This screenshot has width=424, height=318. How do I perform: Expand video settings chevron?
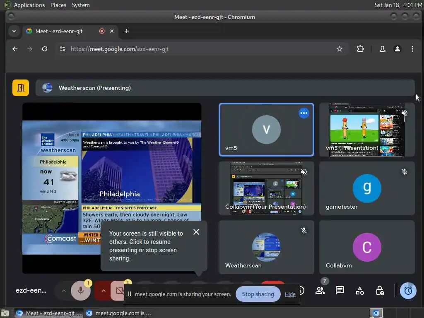pos(103,291)
